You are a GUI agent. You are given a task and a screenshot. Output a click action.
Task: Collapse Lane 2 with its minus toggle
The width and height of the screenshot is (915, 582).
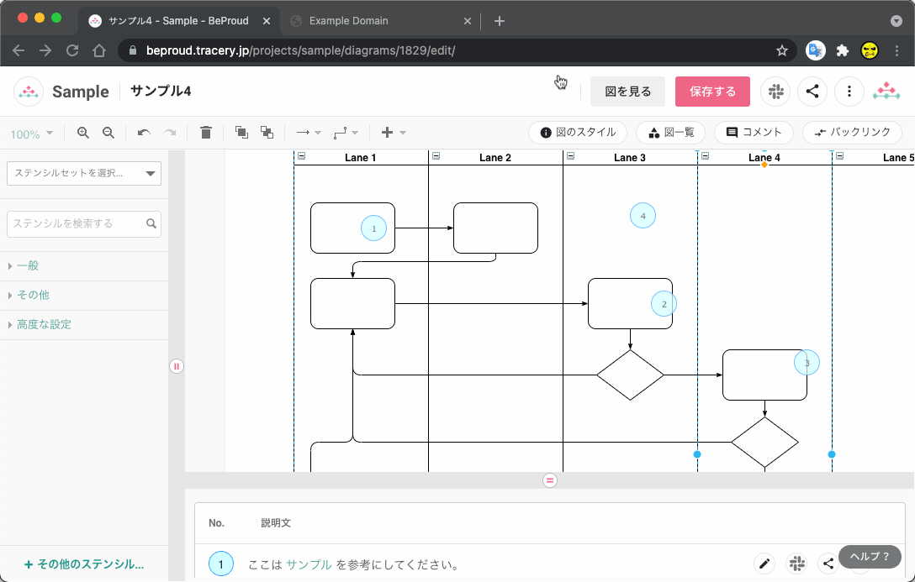point(436,156)
